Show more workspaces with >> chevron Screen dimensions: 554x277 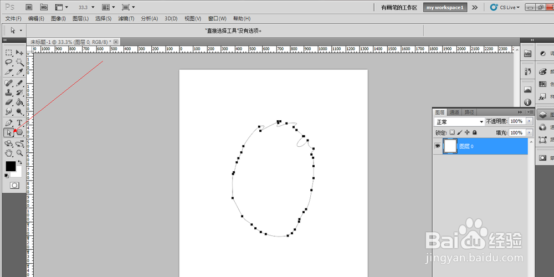tap(475, 7)
